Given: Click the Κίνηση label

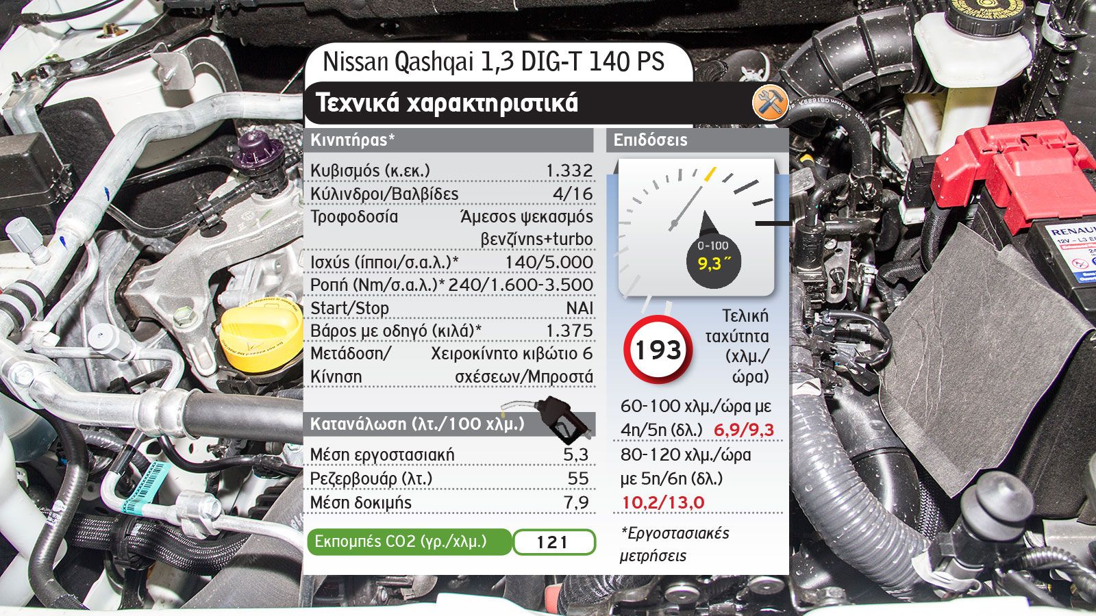Looking at the screenshot, I should tap(336, 377).
